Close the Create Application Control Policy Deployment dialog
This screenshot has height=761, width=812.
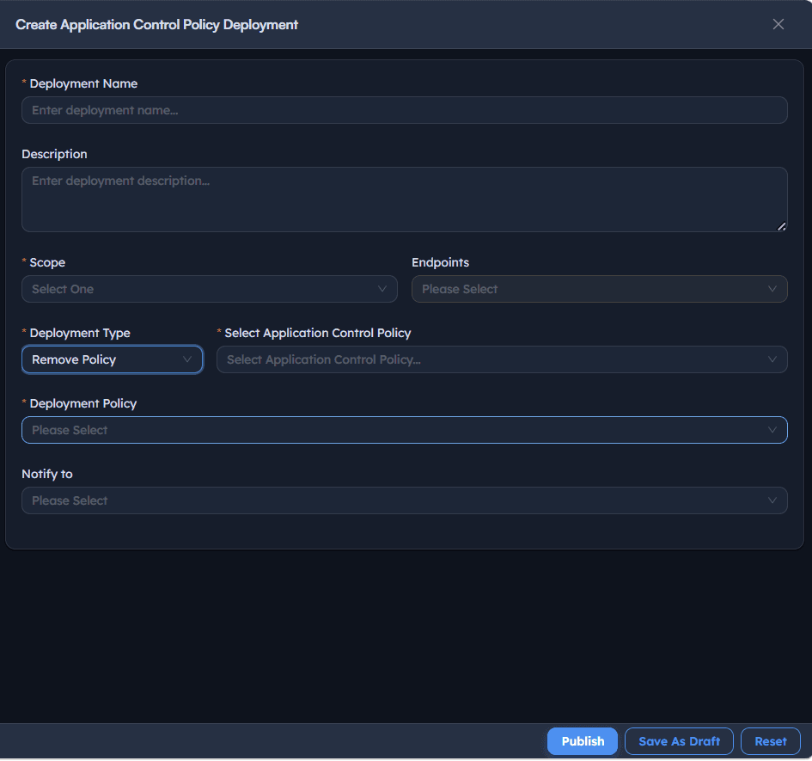click(778, 24)
